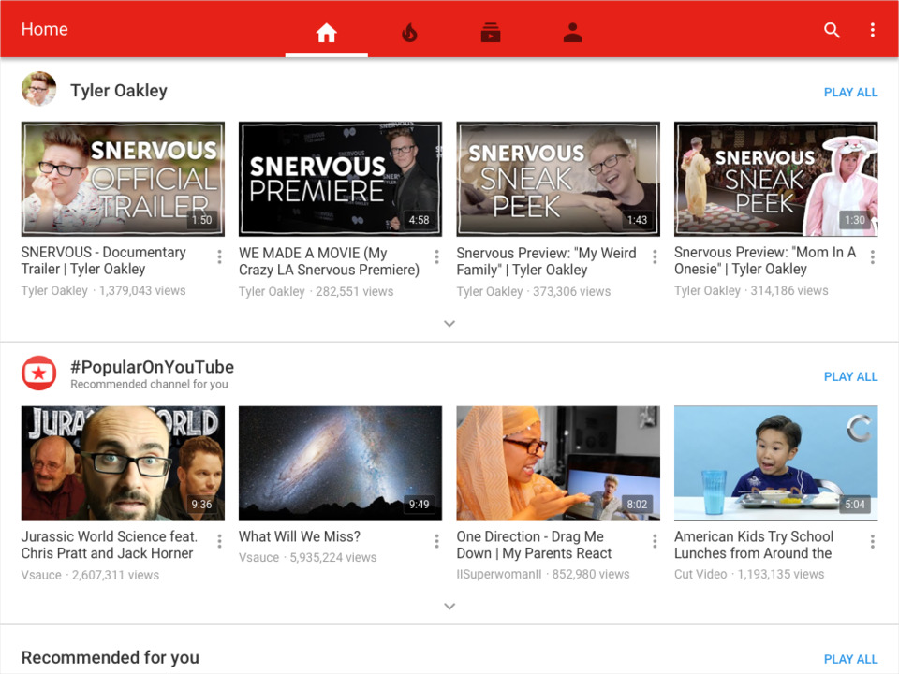Open options for Mom In A Onesie video
Viewport: 899px width, 674px height.
(x=872, y=256)
